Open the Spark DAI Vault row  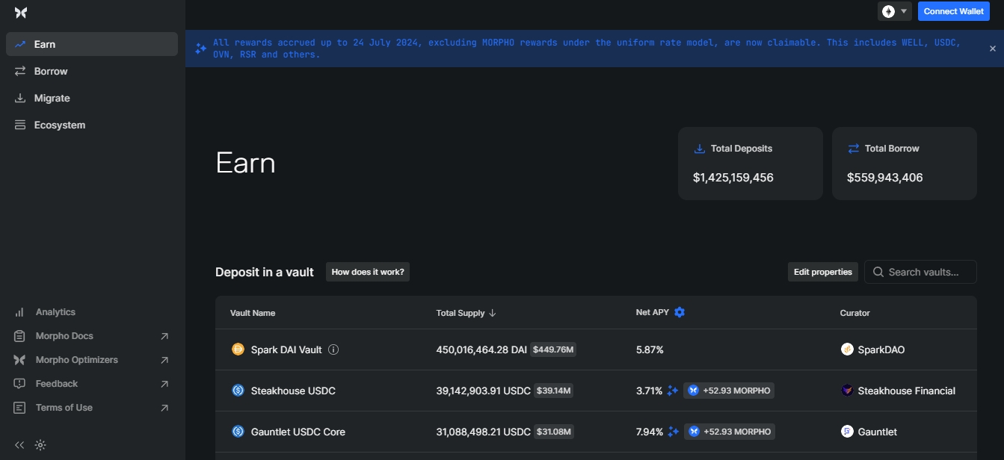[x=596, y=349]
